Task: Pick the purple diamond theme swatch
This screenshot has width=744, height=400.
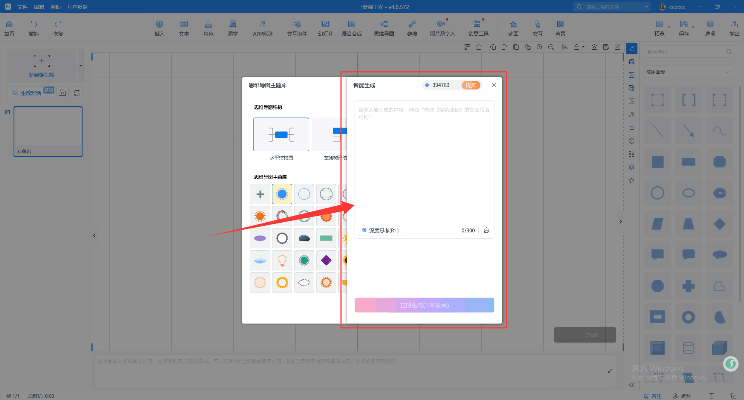Action: (326, 260)
